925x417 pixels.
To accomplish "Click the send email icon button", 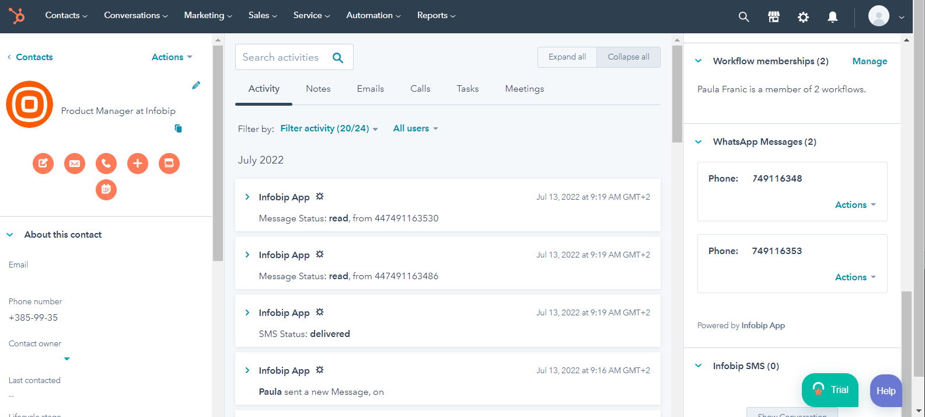I will pyautogui.click(x=75, y=164).
